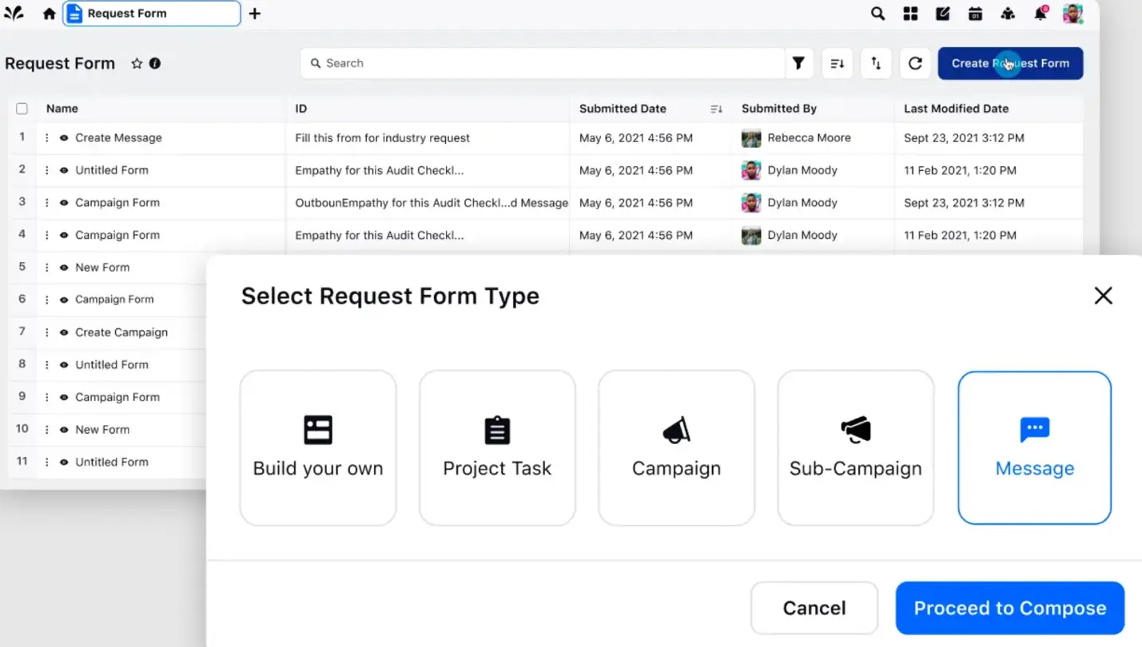The height and width of the screenshot is (647, 1142).
Task: Click the community people icon in top bar
Action: click(1008, 14)
